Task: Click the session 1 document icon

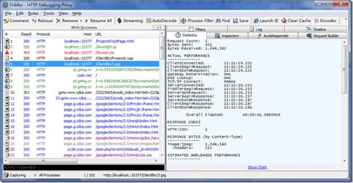Action: [7, 41]
